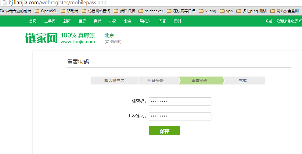Select the 验证身份 step

click(x=156, y=81)
